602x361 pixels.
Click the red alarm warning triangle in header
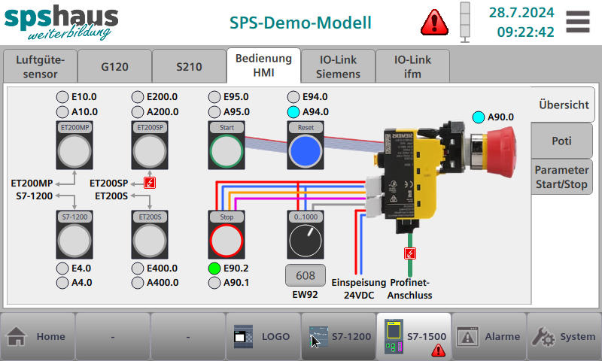coord(434,23)
